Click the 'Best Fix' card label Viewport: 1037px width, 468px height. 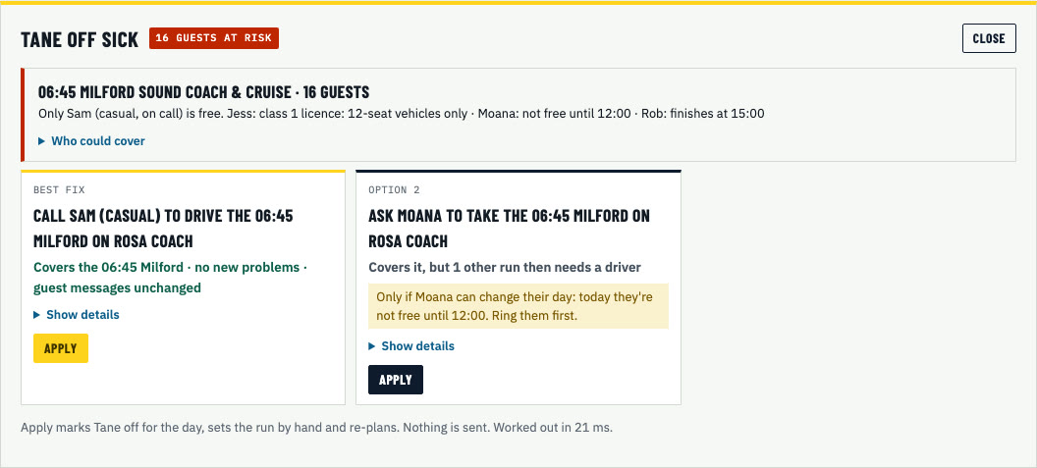coord(60,189)
